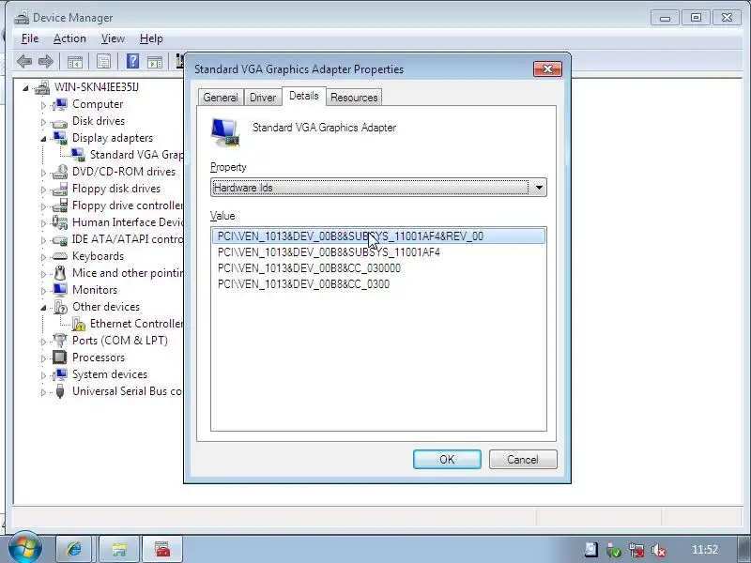
Task: Click the Show/Hide Console Tree toolbar icon
Action: 75,62
